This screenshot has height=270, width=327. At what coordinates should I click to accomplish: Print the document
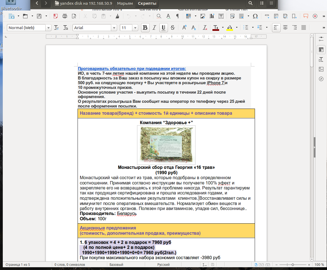point(65,16)
